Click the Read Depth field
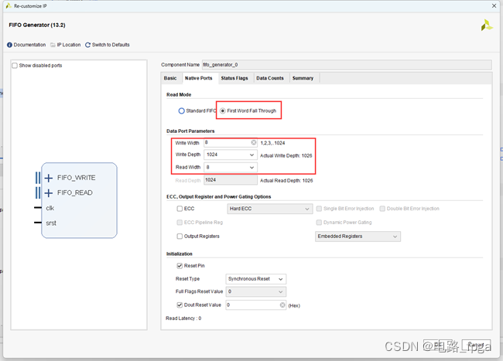 pyautogui.click(x=231, y=180)
